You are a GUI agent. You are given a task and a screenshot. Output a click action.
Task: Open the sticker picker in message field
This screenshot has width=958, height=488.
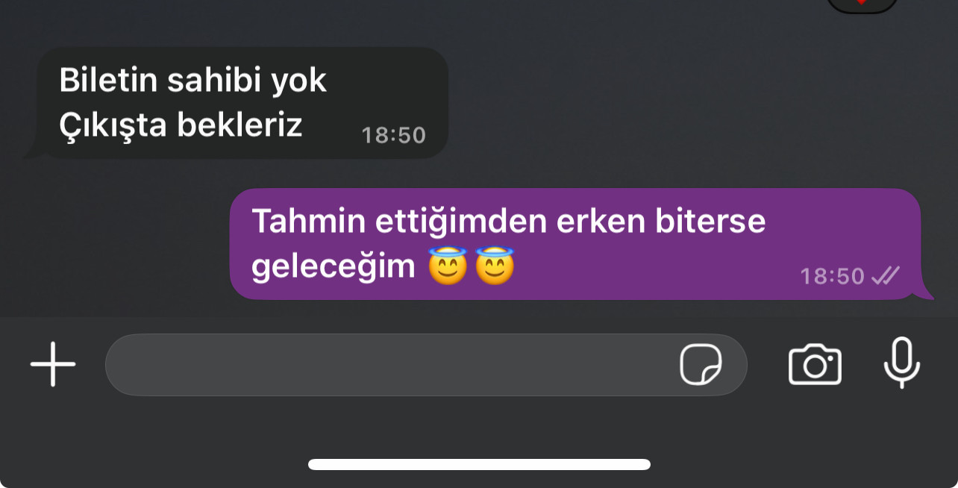[x=701, y=364]
